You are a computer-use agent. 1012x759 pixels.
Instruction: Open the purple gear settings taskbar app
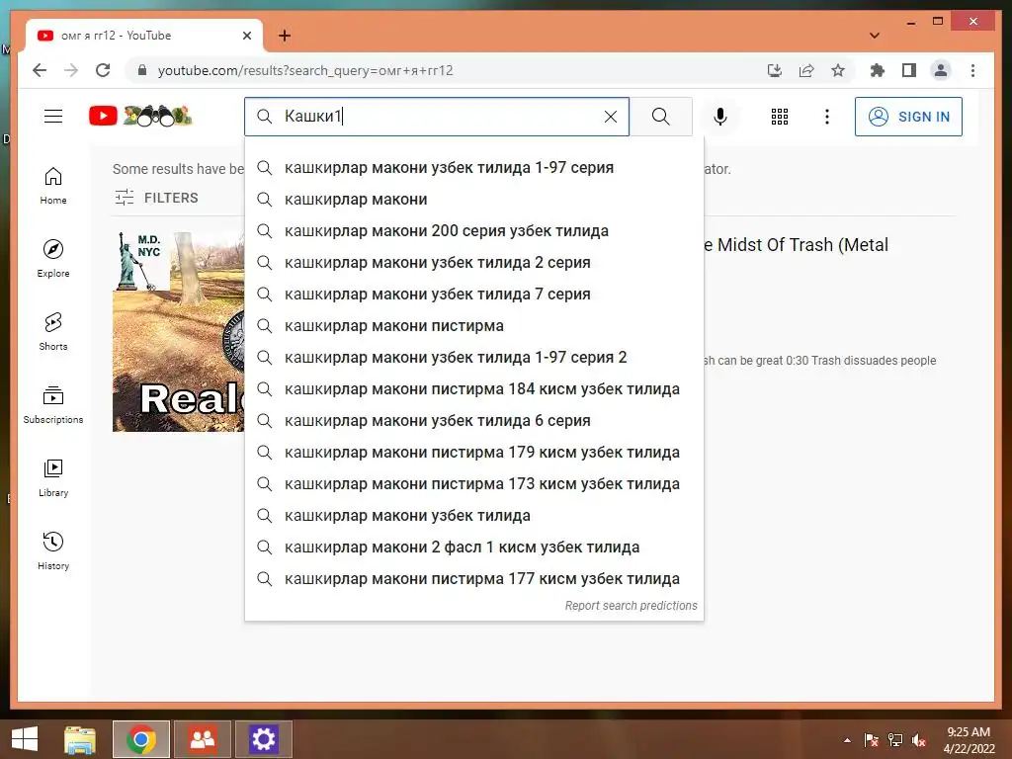[x=263, y=739]
